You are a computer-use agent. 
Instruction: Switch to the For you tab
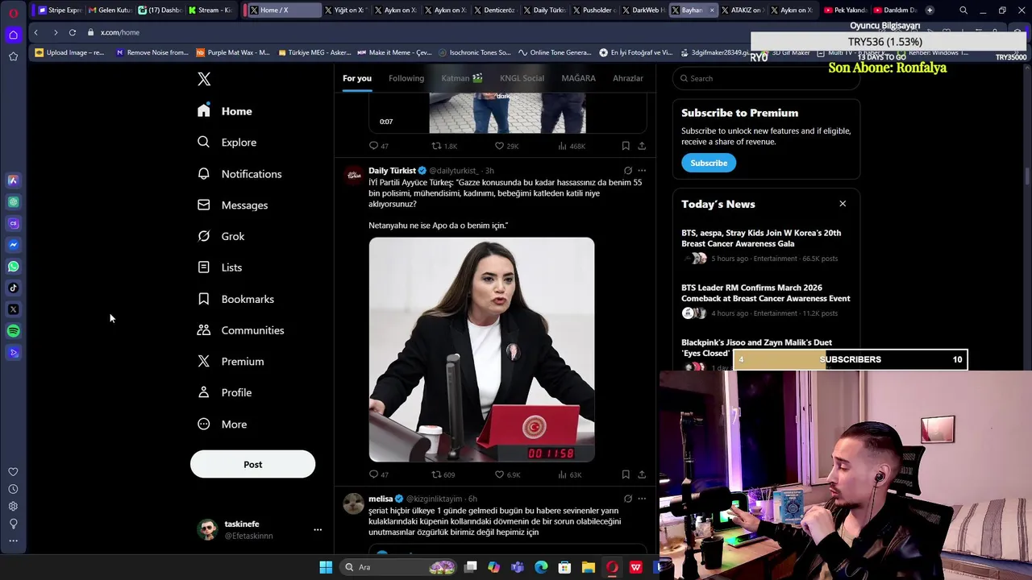(x=357, y=78)
